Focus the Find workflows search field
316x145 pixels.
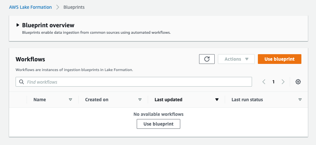(x=136, y=82)
